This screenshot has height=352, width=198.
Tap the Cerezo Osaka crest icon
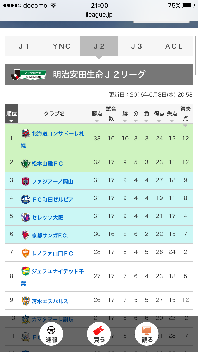[26, 217]
